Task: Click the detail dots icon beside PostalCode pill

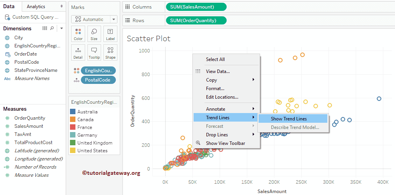Action: pos(77,80)
